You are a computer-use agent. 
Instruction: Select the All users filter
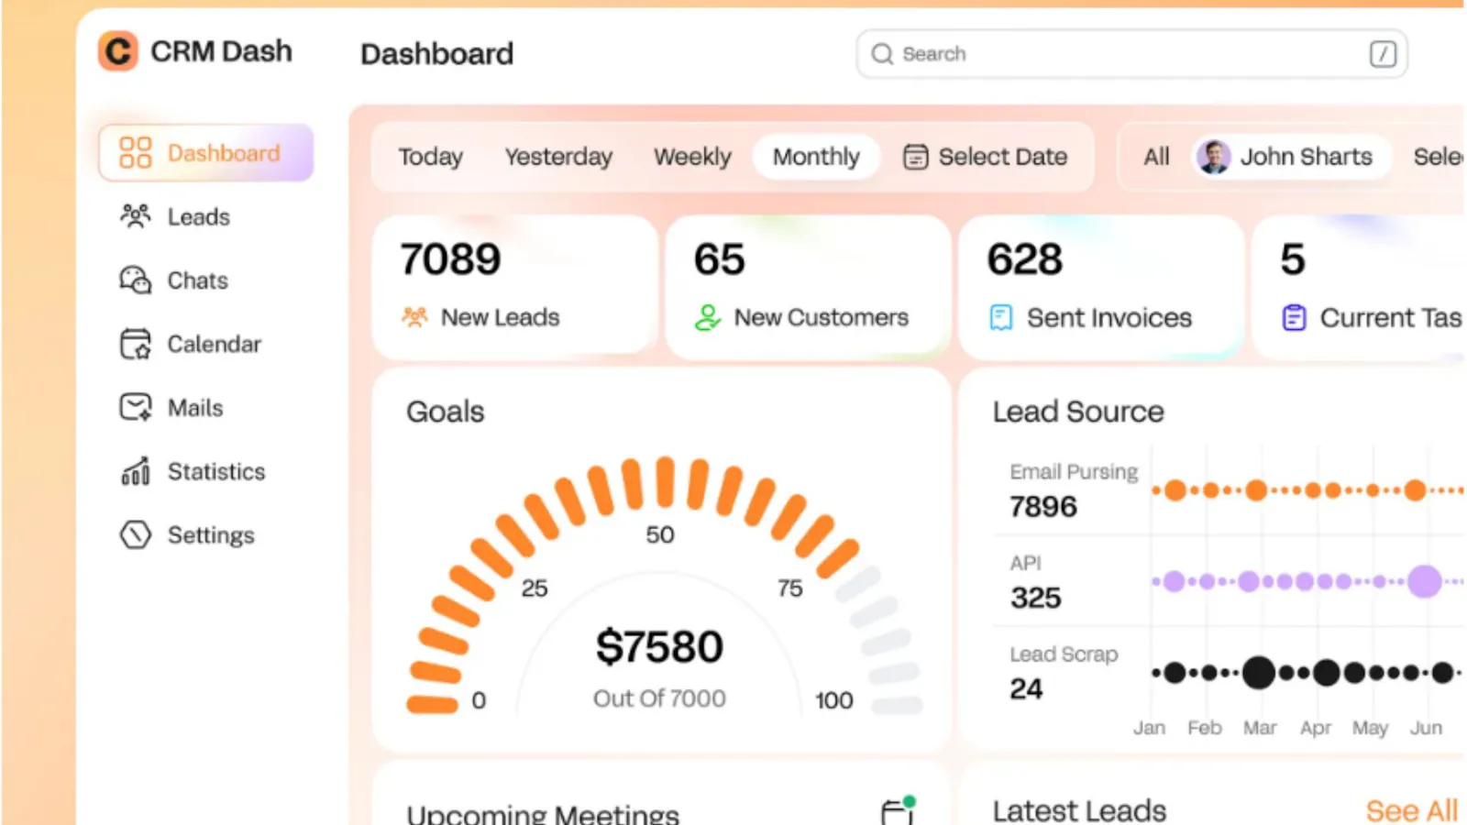coord(1156,157)
